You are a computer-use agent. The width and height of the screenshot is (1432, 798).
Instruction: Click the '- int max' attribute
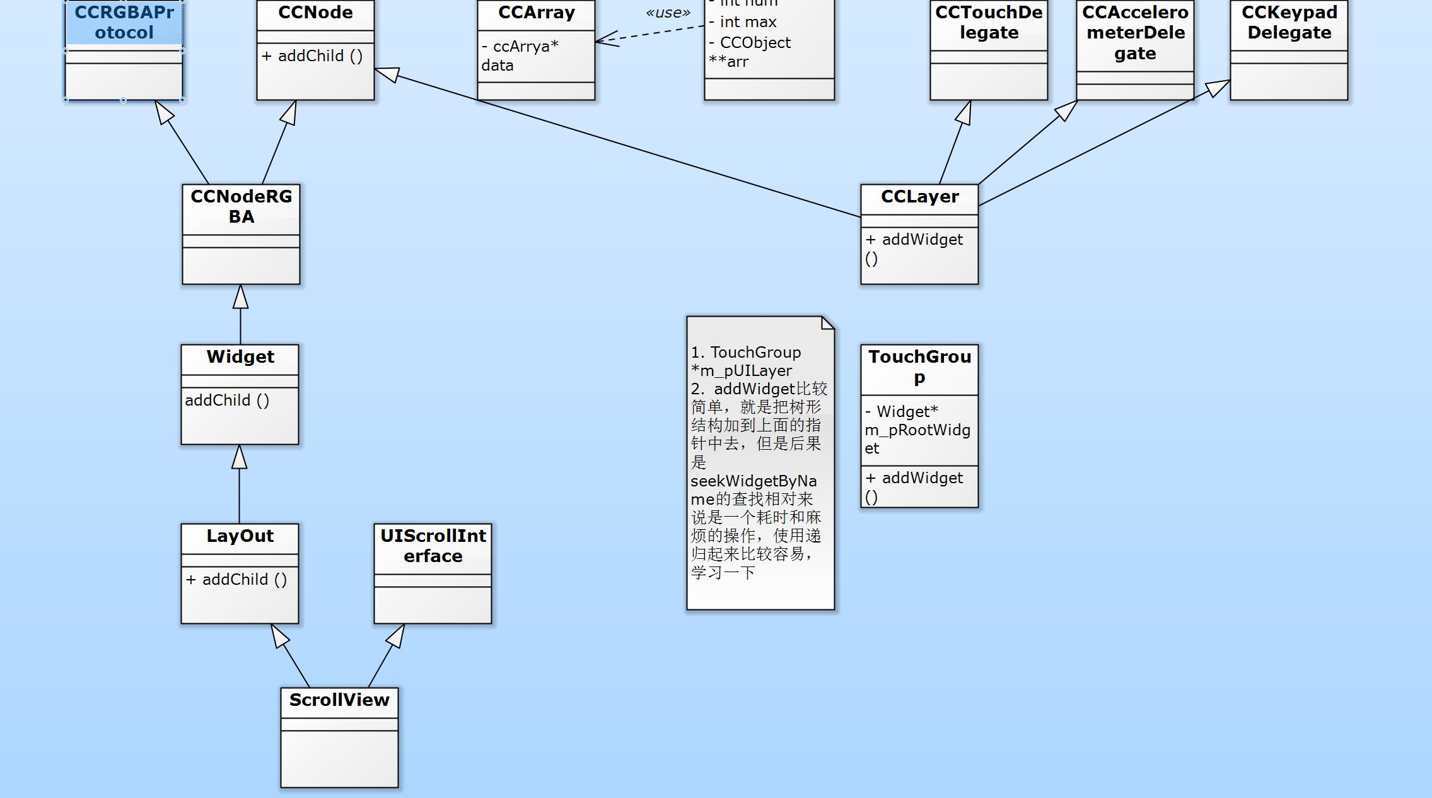click(743, 22)
